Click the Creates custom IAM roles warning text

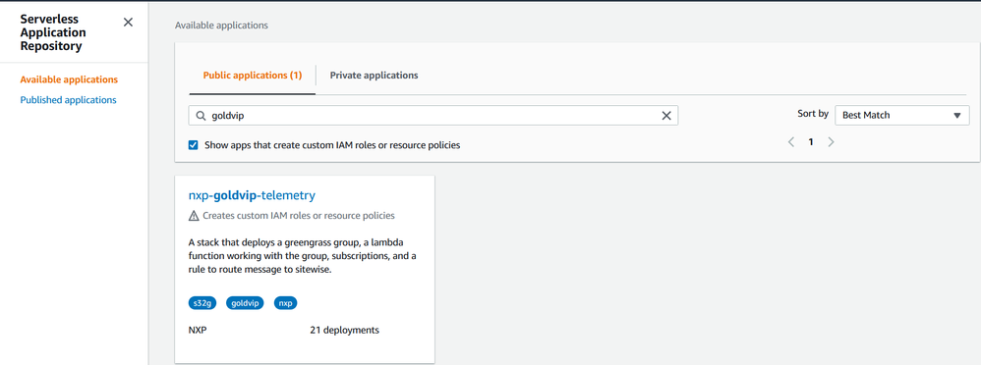pos(299,216)
